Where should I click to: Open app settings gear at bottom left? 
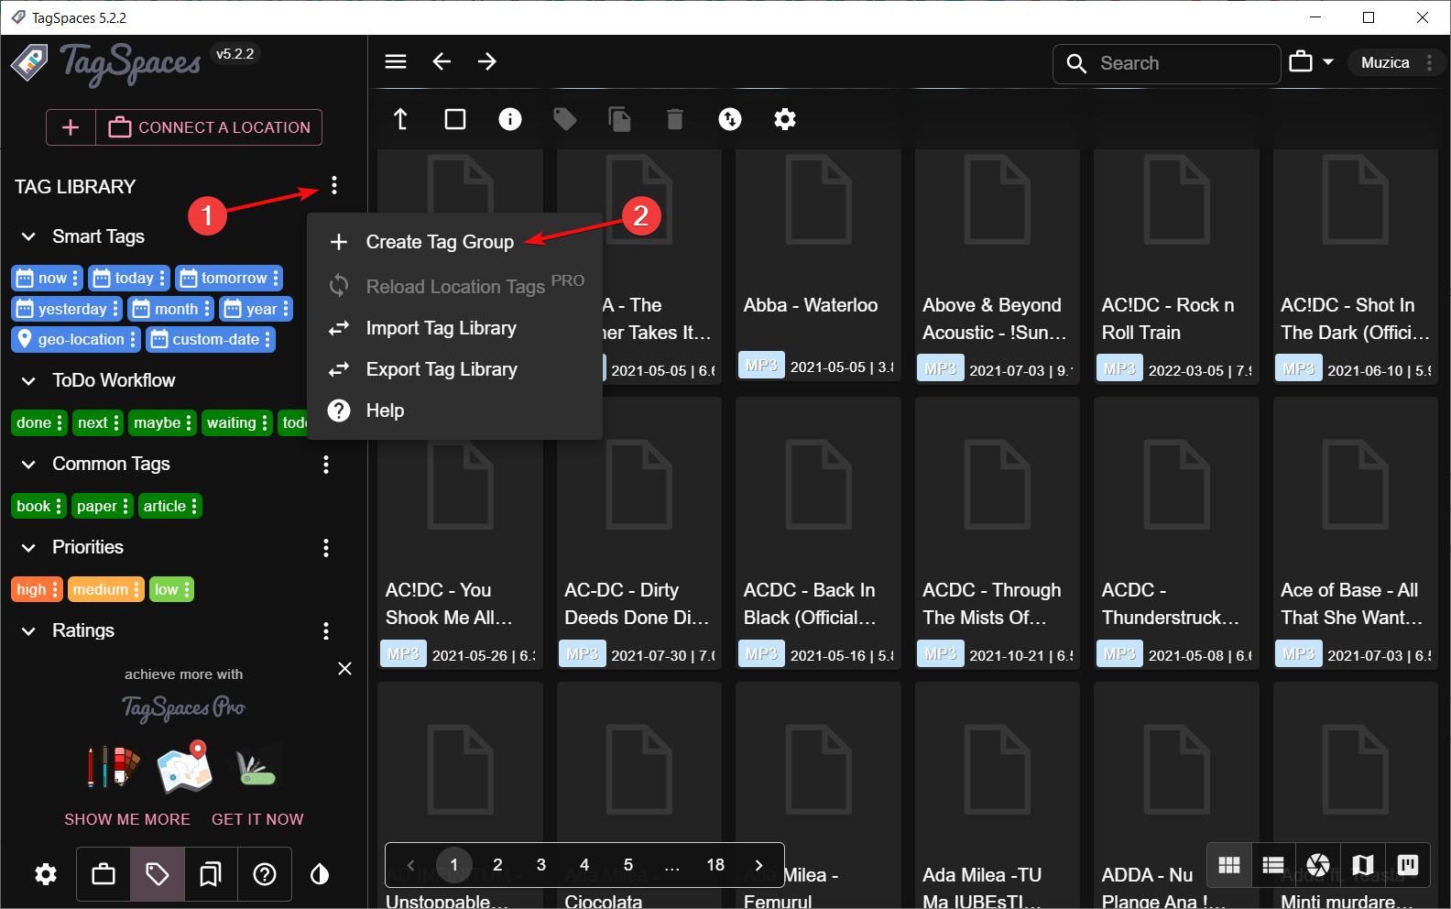pyautogui.click(x=46, y=874)
